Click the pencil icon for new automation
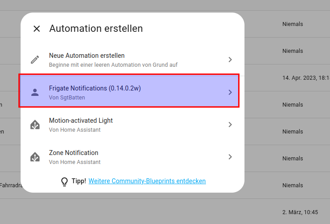Image resolution: width=330 pixels, height=224 pixels. 35,60
